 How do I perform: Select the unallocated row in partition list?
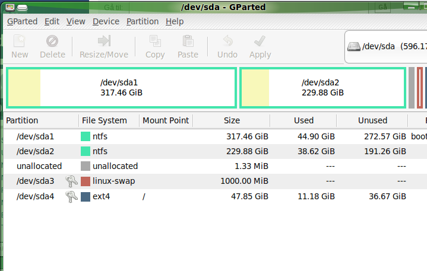(39, 166)
